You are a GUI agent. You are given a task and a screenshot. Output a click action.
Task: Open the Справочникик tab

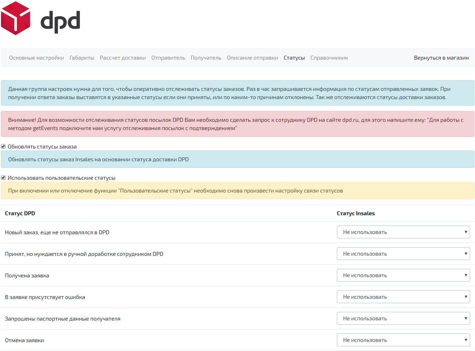pos(329,58)
